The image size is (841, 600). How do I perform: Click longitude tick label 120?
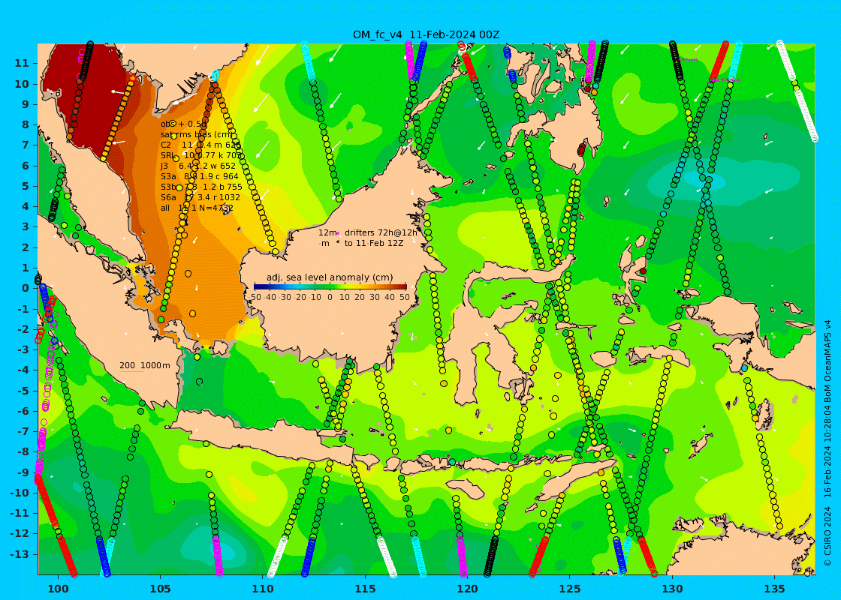tap(467, 589)
